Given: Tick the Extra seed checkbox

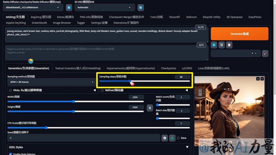Looking at the screenshot, I should 178,138.
